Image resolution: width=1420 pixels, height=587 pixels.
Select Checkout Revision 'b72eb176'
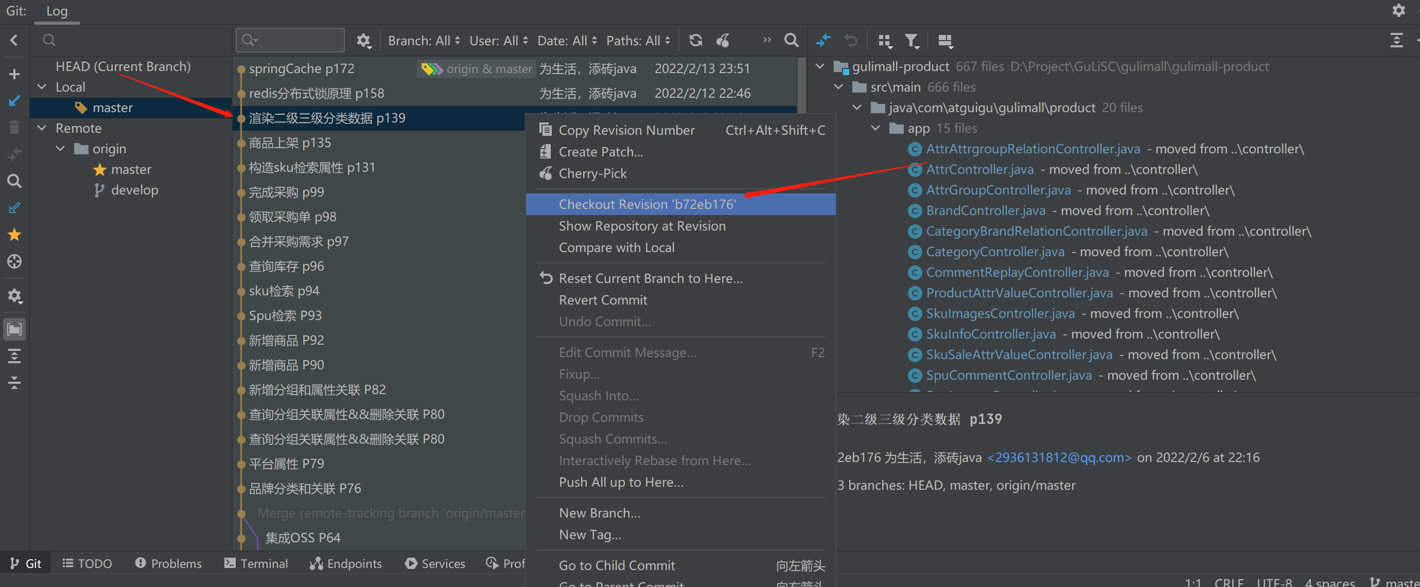(680, 204)
